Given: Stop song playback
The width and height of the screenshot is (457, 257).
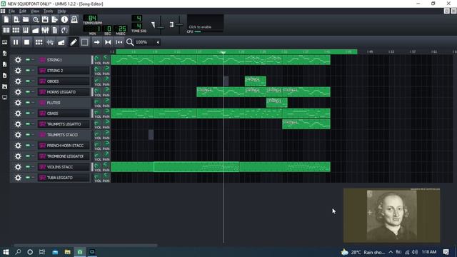Looking at the screenshot, I should click(x=27, y=42).
